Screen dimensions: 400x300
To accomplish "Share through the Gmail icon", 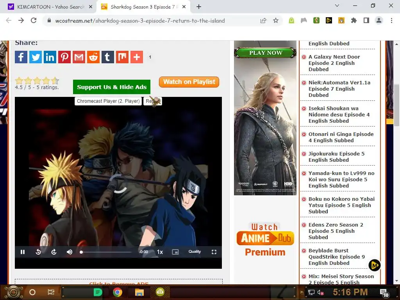I will coord(79,57).
